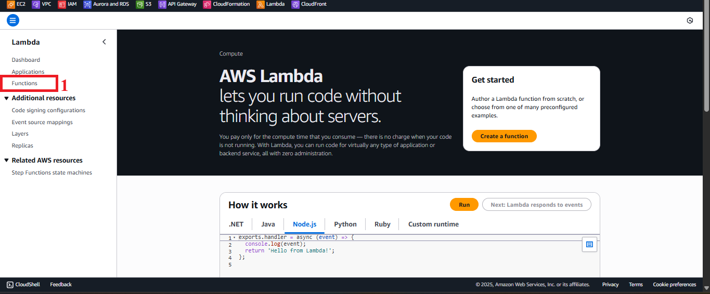Screen dimensions: 710x294
Task: Open Code signing configurations
Action: click(x=48, y=110)
